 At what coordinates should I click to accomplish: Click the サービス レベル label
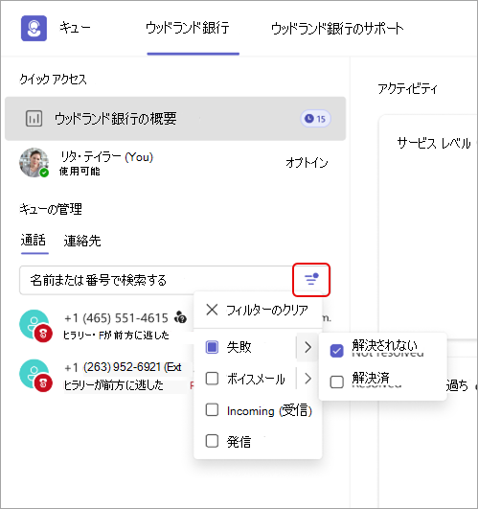click(434, 143)
